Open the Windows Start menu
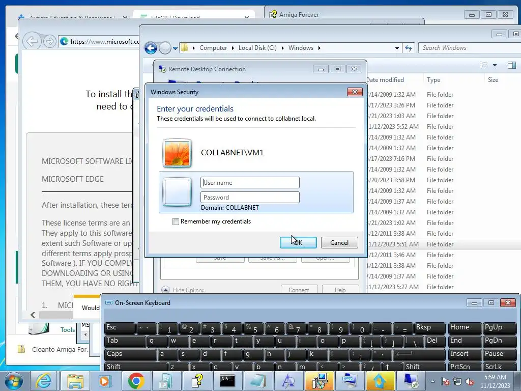 click(x=14, y=381)
